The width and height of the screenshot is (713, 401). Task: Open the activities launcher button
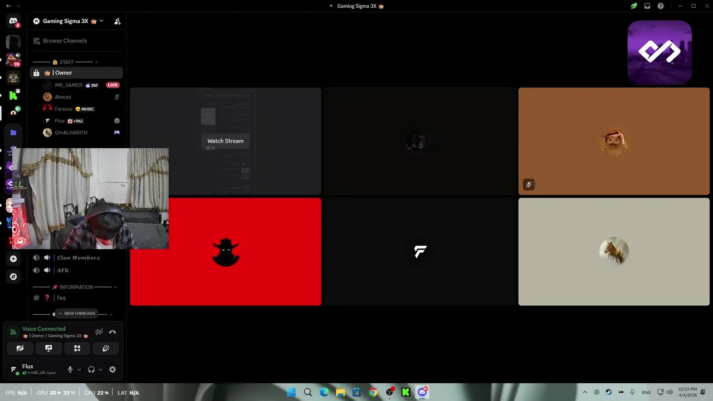pos(77,348)
